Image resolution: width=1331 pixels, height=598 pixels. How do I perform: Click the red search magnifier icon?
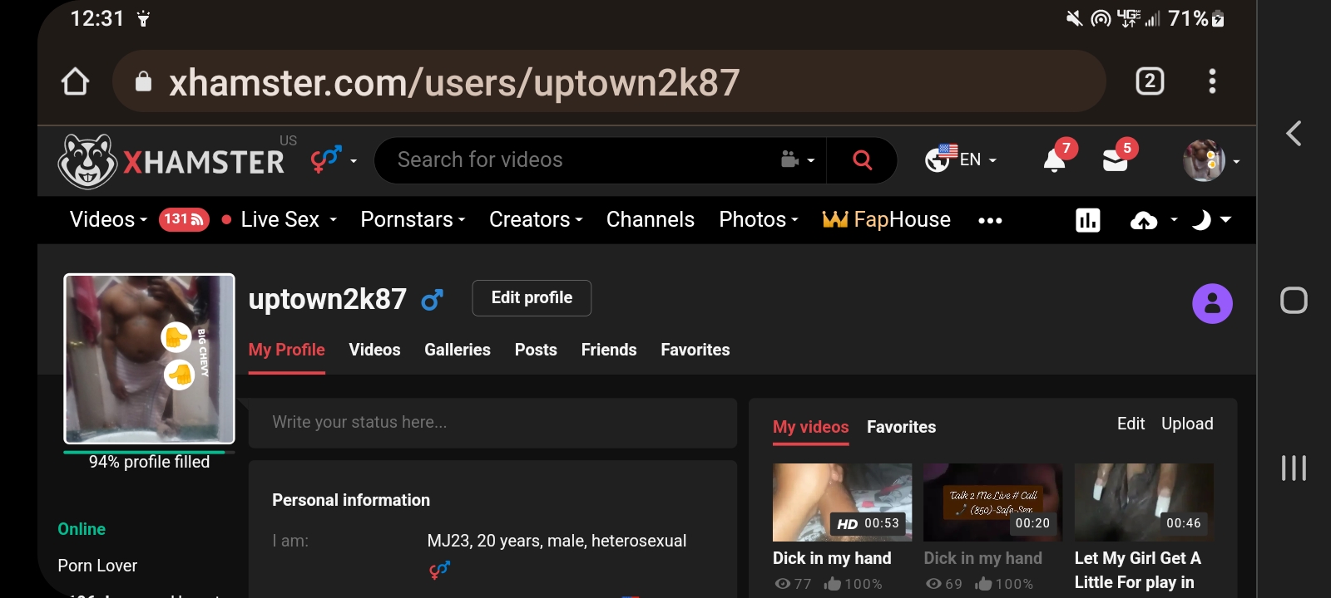[862, 160]
